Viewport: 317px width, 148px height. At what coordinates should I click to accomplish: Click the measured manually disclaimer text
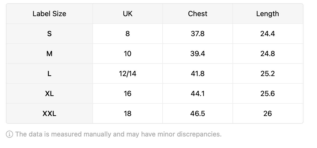(118, 134)
